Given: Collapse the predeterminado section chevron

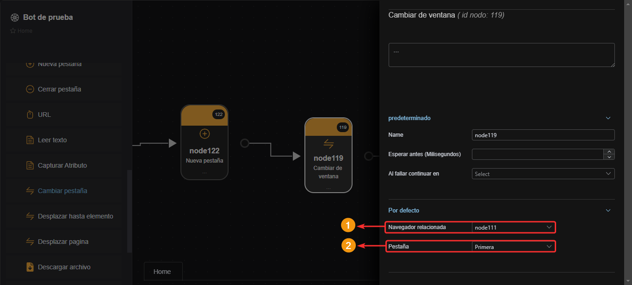Looking at the screenshot, I should [x=608, y=118].
